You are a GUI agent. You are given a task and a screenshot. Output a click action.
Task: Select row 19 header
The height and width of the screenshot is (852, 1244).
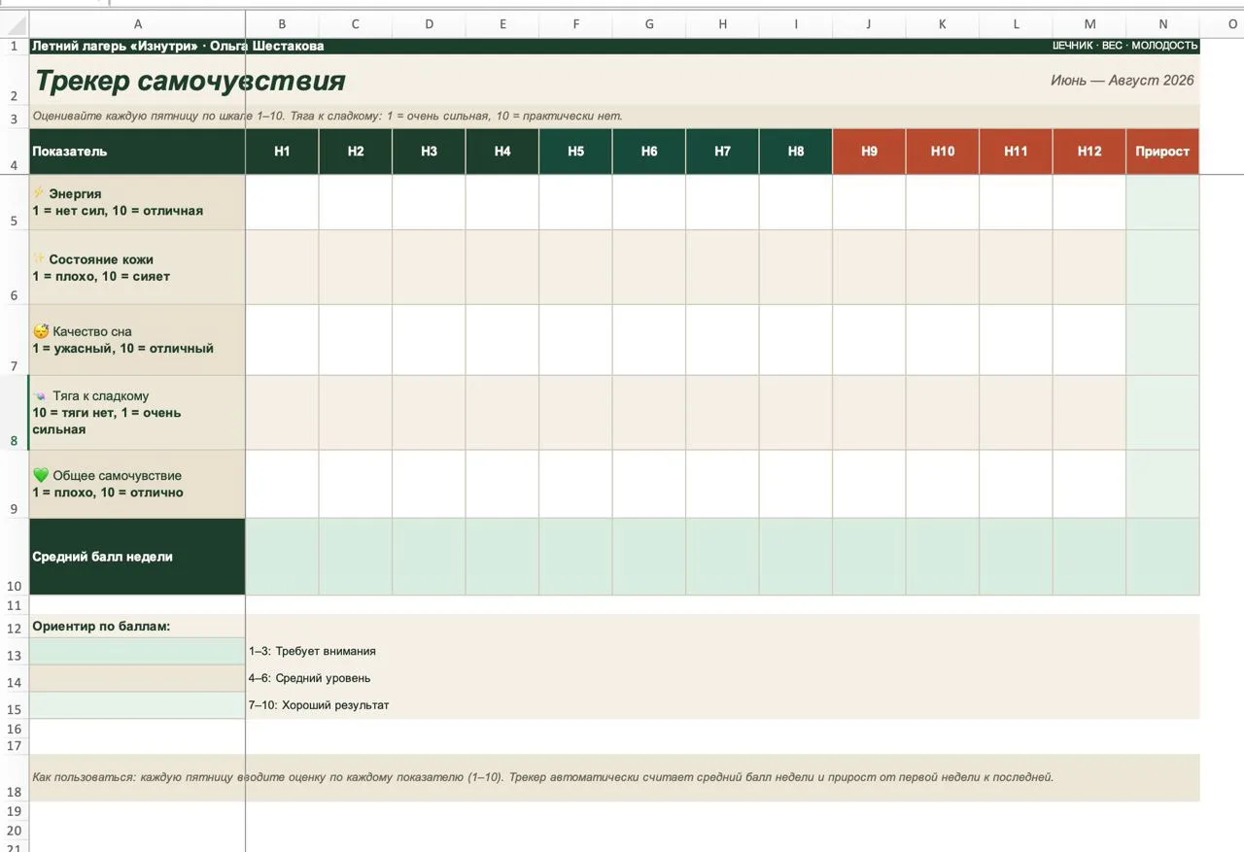click(14, 811)
